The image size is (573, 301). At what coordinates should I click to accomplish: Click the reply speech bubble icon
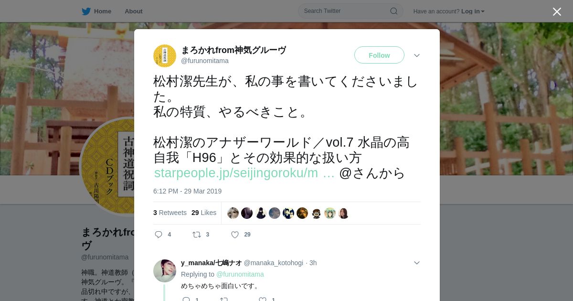[159, 235]
